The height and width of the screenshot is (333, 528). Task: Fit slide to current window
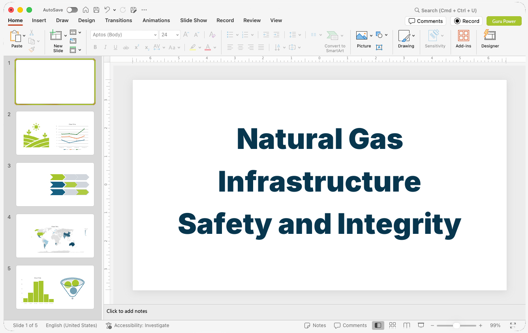[x=513, y=325]
